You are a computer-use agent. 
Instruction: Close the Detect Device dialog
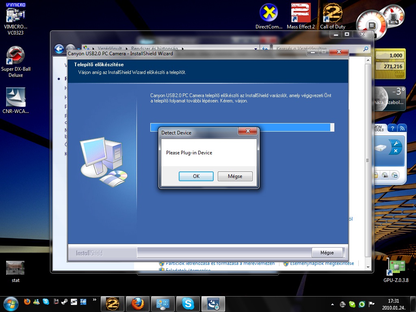tap(248, 131)
